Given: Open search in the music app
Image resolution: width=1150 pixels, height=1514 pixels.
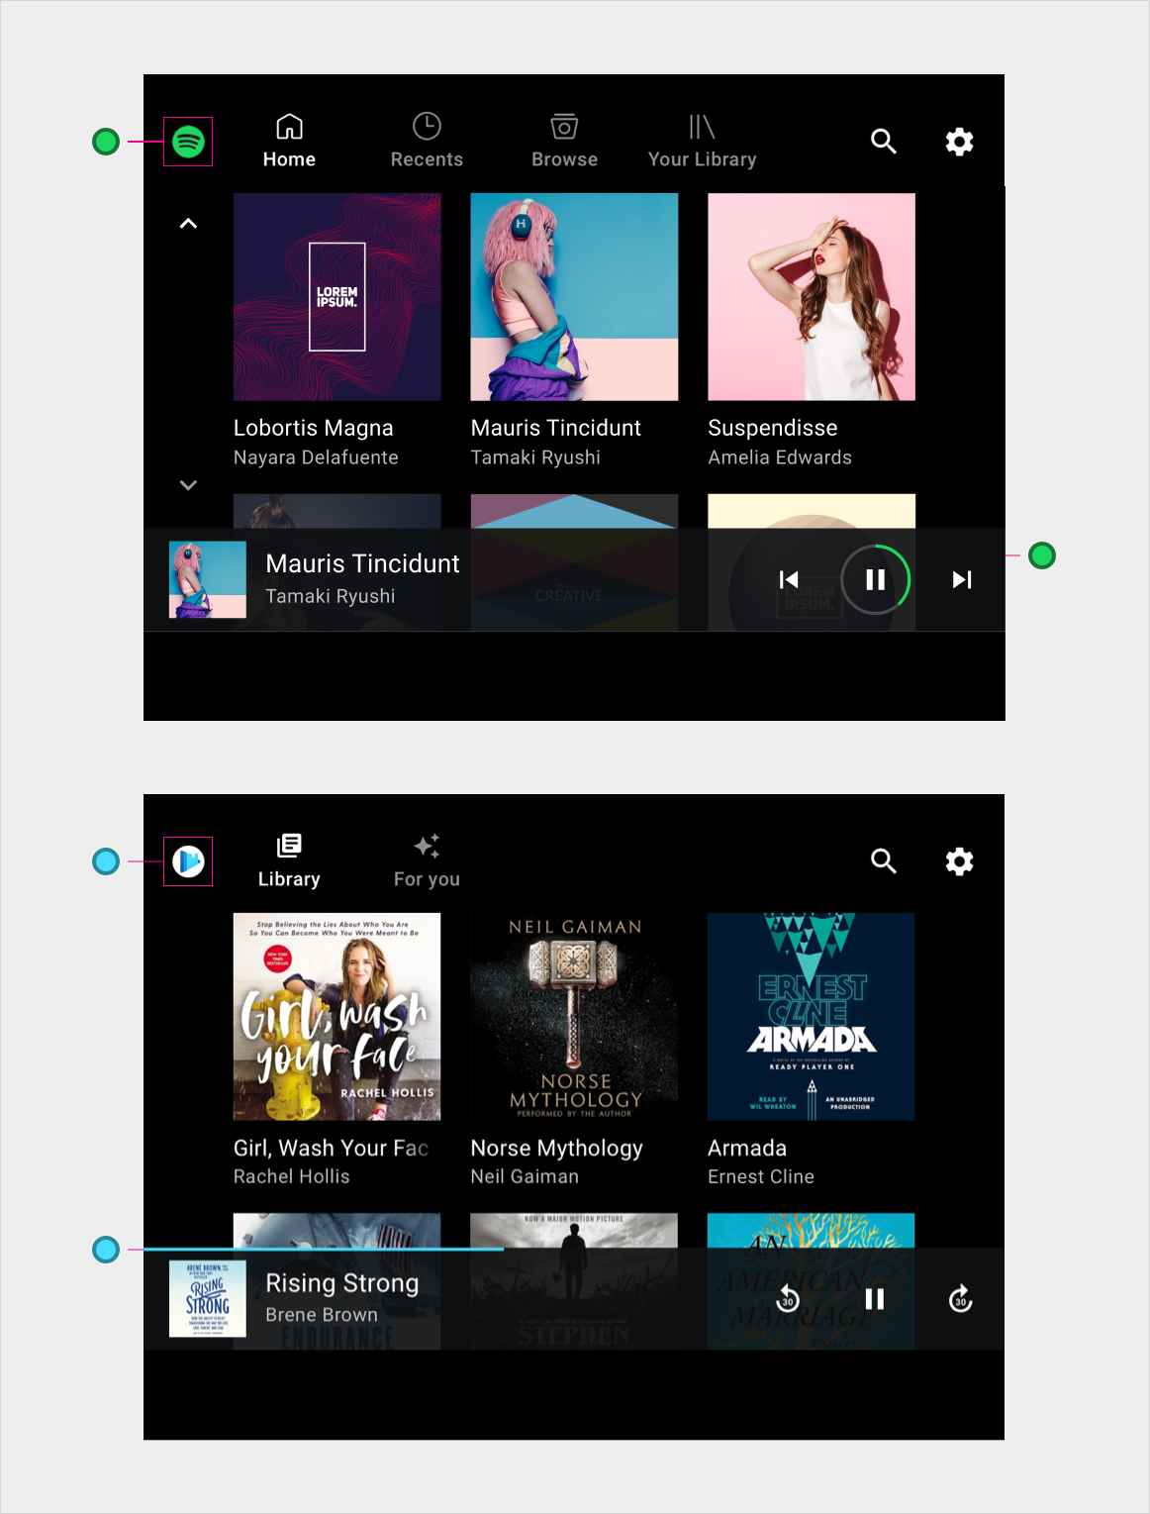Looking at the screenshot, I should click(883, 142).
